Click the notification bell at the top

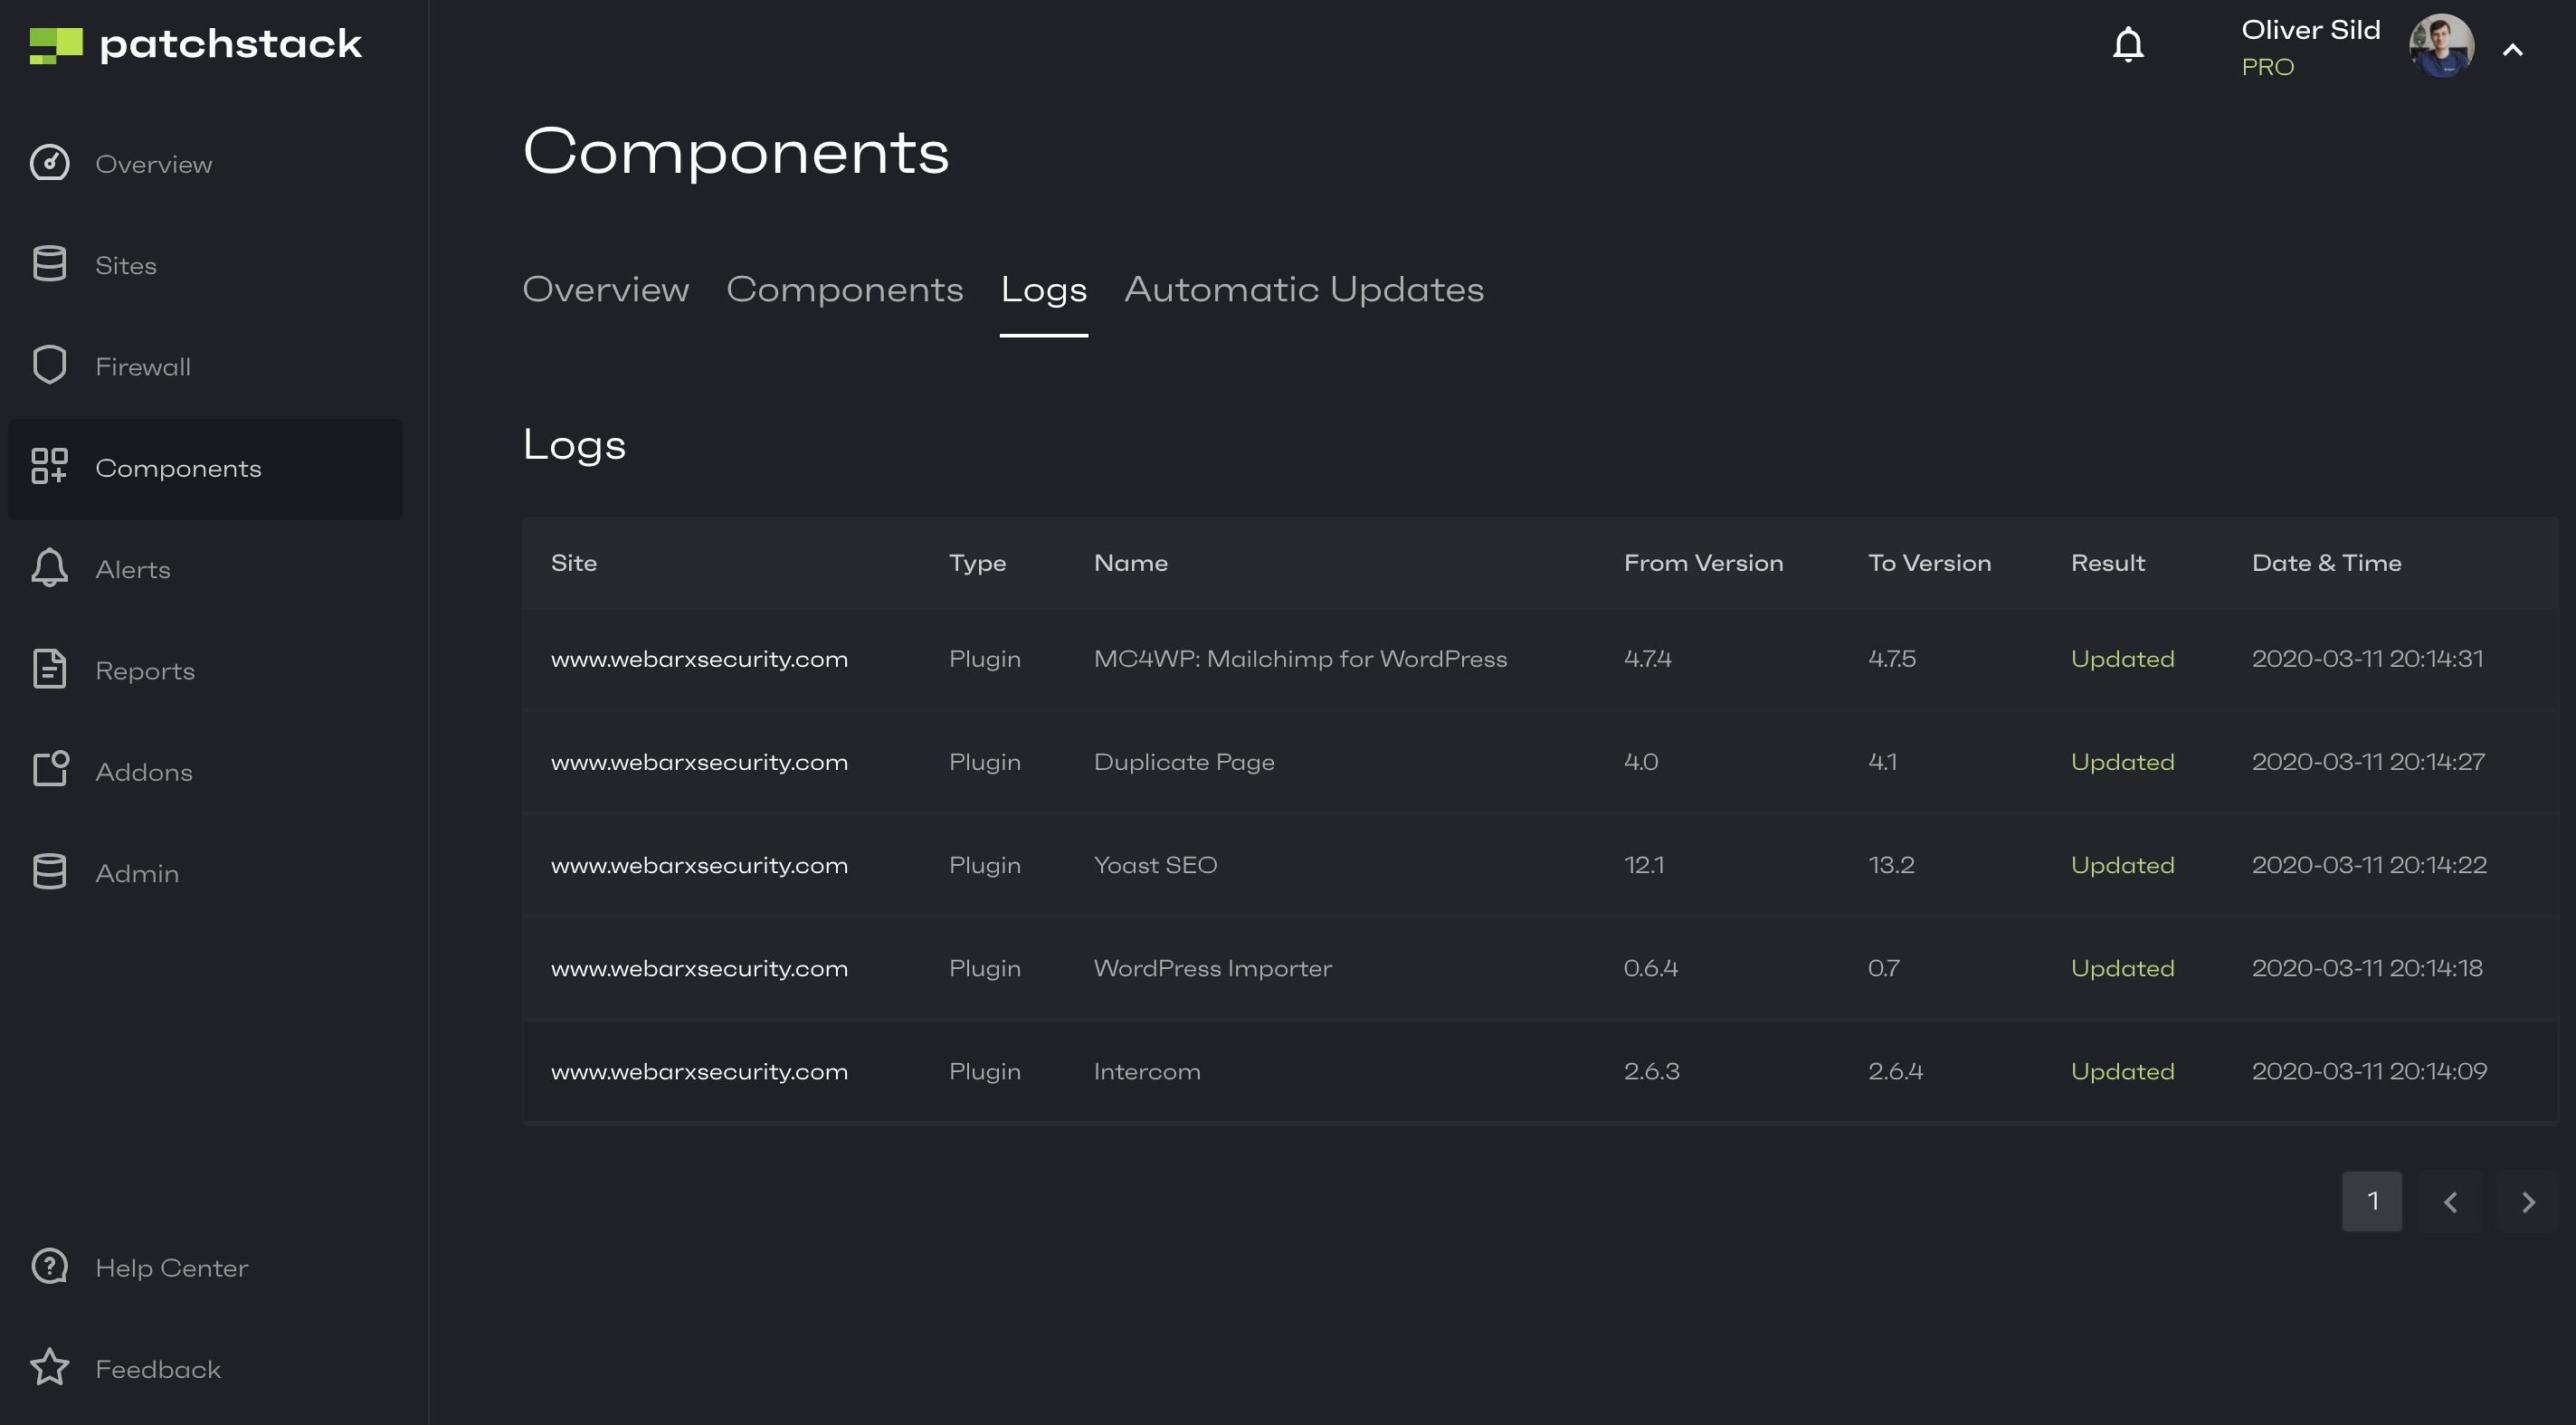click(2129, 44)
